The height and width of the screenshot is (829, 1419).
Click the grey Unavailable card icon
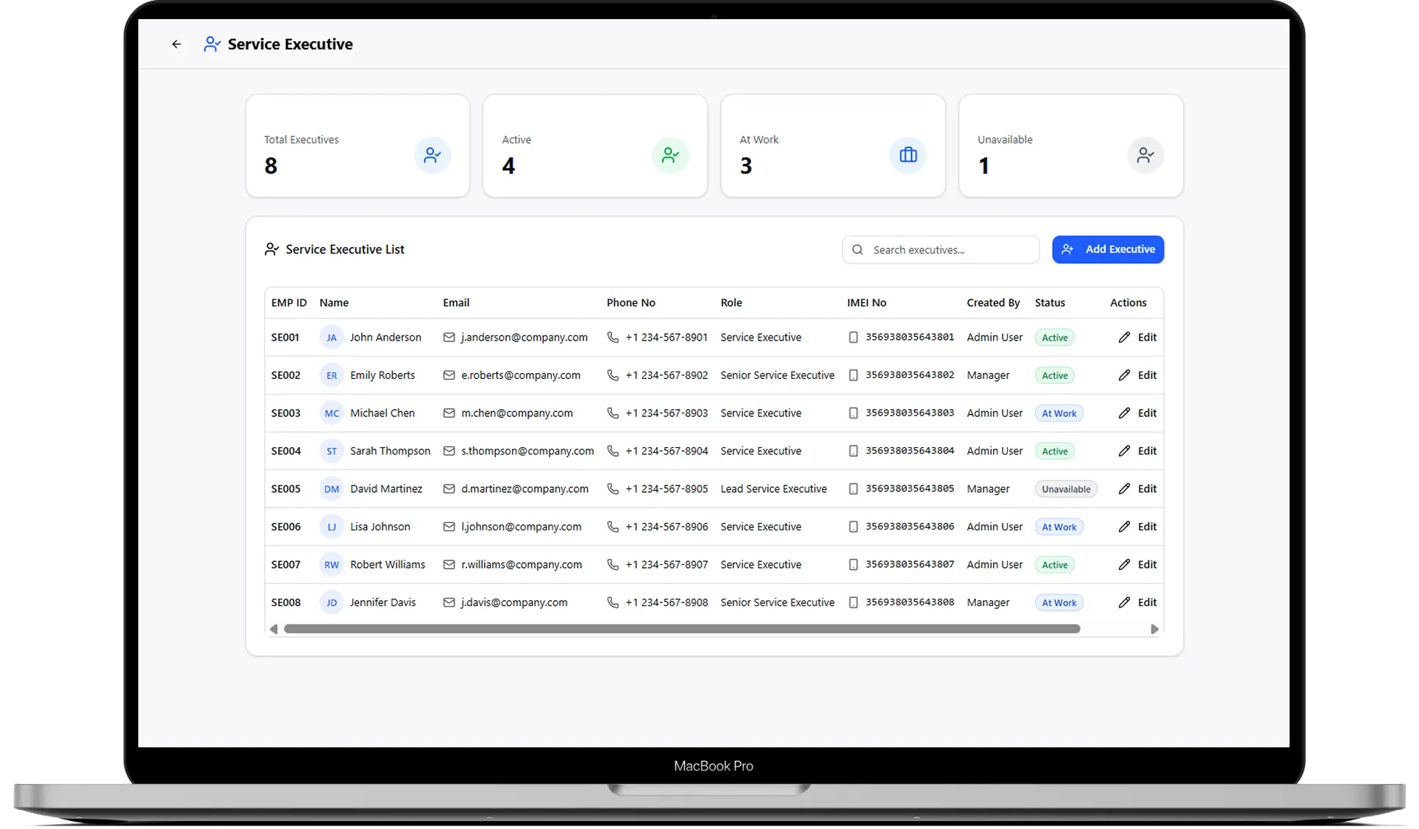[x=1145, y=155]
